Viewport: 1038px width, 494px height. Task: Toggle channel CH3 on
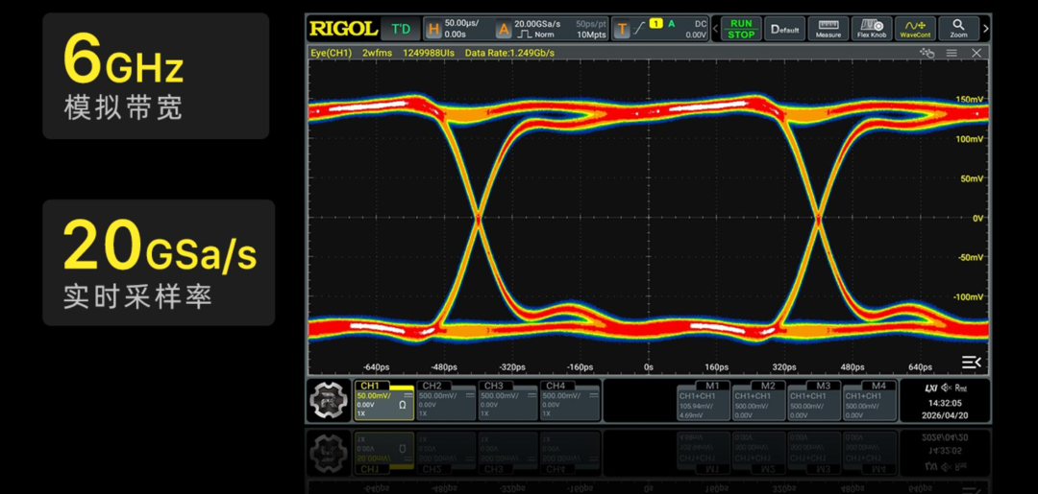coord(507,400)
